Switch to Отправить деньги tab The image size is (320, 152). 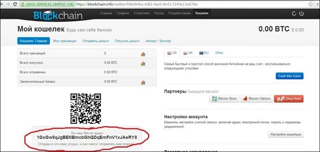pyautogui.click(x=96, y=41)
